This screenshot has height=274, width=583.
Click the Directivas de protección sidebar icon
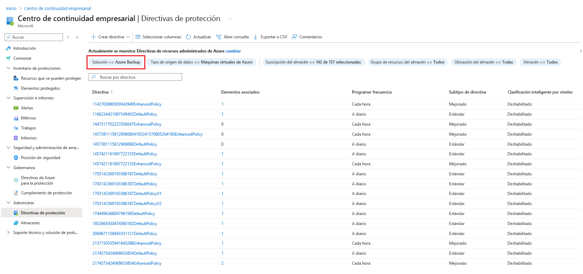(16, 213)
